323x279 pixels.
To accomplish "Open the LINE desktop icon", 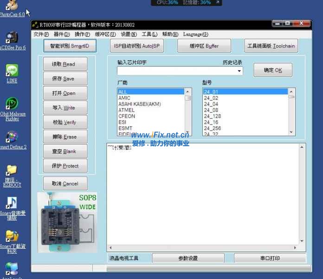I will pos(12,71).
